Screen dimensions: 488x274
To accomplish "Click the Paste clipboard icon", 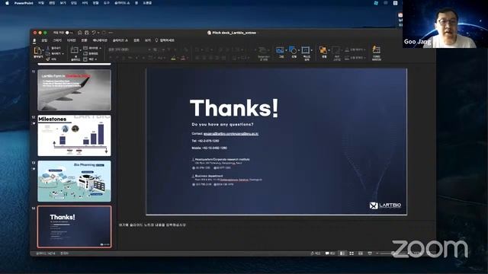I will [x=37, y=50].
